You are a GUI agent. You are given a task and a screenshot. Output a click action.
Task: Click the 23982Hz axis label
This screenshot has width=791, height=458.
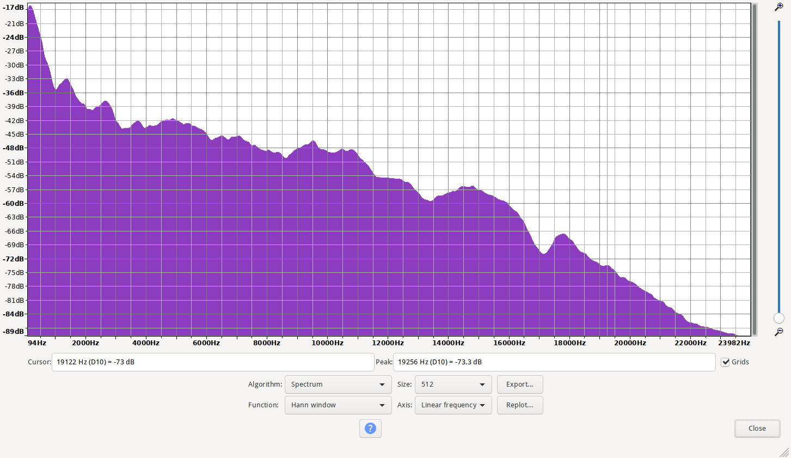coord(734,343)
